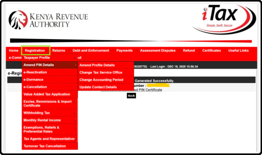
Task: Open the Certificates menu
Action: coord(211,51)
